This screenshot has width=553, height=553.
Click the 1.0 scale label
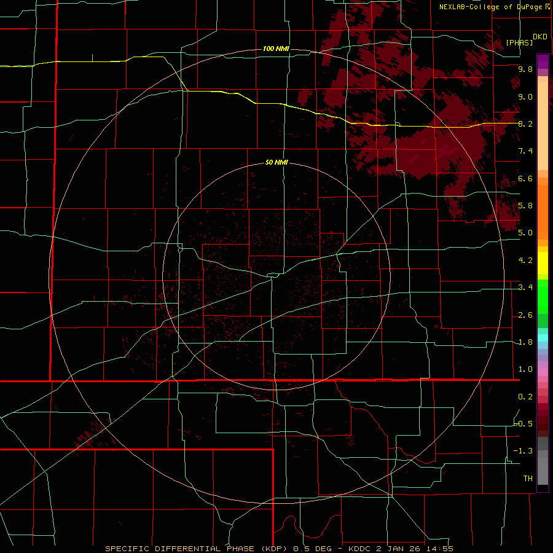[x=525, y=369]
